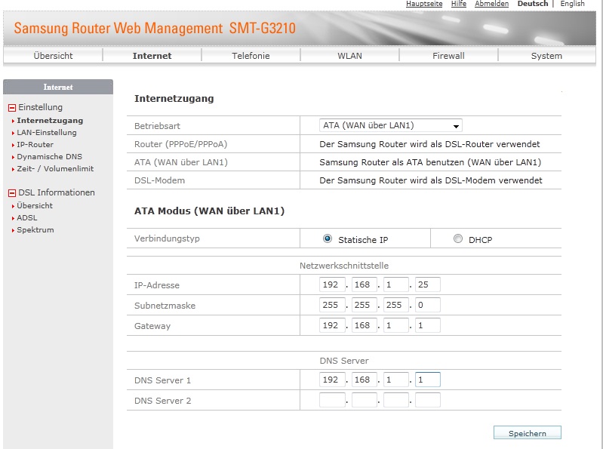Click the third Gateway octet field
This screenshot has height=449, width=603.
pos(395,325)
